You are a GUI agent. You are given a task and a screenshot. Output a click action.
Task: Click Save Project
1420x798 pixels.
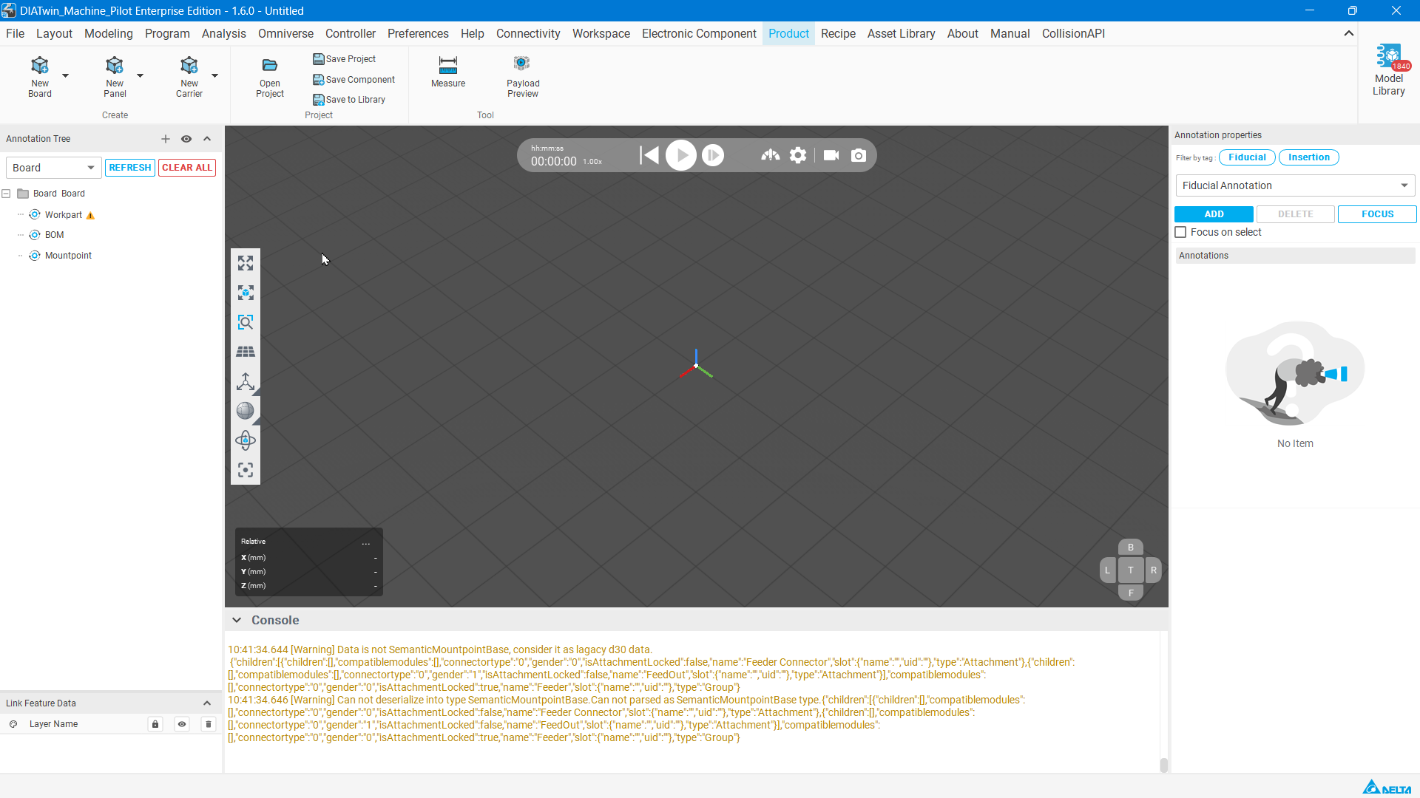pos(345,59)
